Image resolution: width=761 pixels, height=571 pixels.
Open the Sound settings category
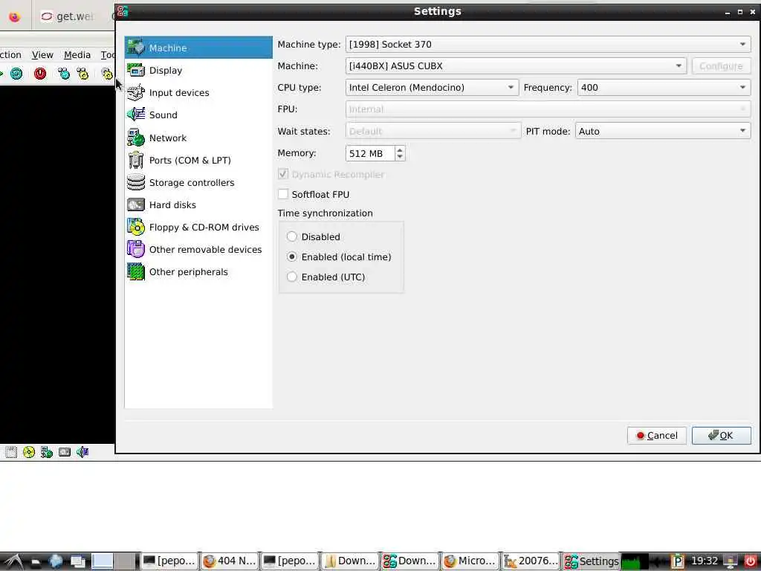coord(198,115)
